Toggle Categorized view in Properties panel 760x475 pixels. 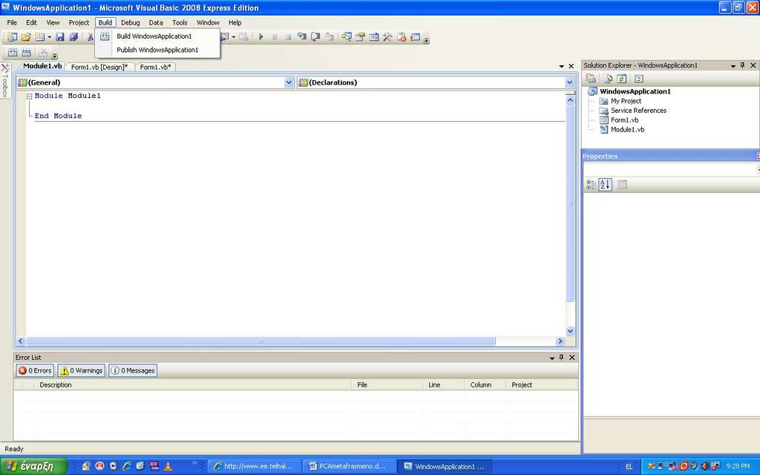coord(591,185)
